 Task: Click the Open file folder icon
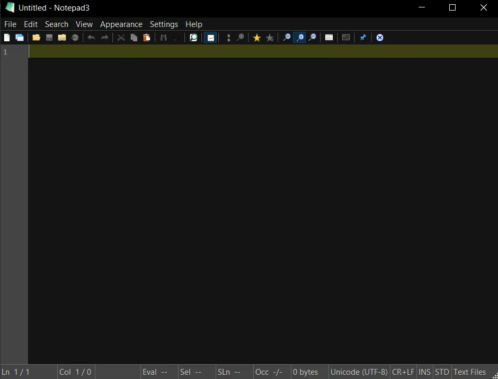(36, 38)
